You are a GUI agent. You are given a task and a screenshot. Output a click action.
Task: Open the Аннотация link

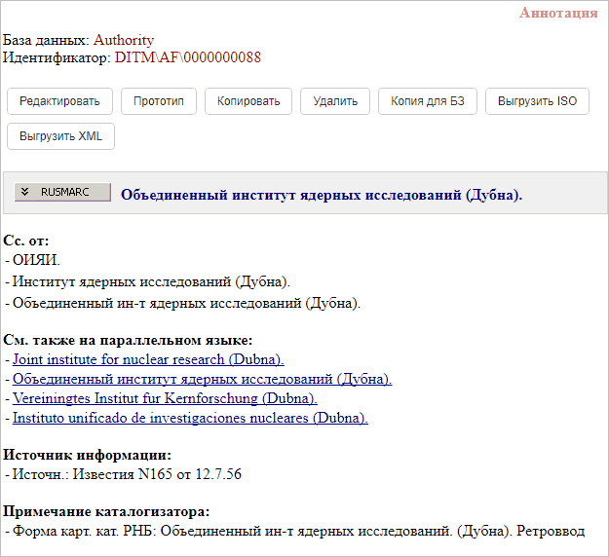(558, 13)
